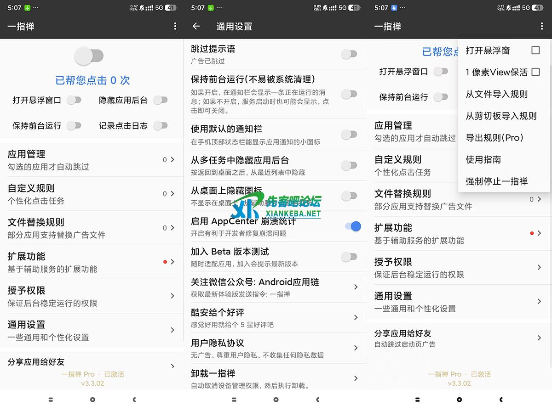Click the XK 先客吧论坛 watermark logo
Image resolution: width=552 pixels, height=411 pixels.
[276, 206]
